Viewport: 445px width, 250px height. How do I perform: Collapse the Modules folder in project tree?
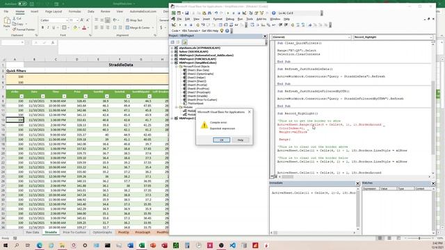[x=176, y=108]
